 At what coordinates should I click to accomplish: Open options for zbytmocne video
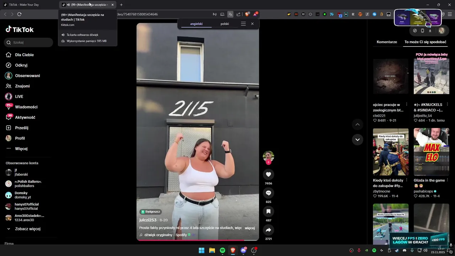tap(407, 180)
